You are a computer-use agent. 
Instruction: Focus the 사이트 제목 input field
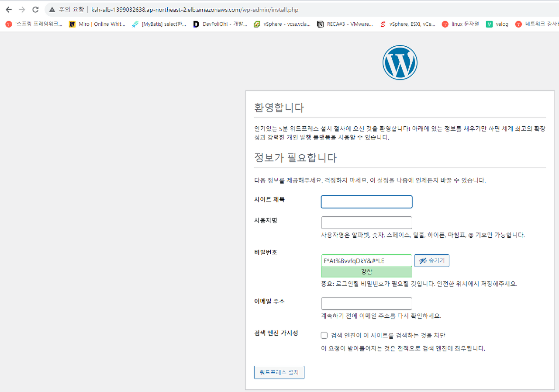coord(366,201)
